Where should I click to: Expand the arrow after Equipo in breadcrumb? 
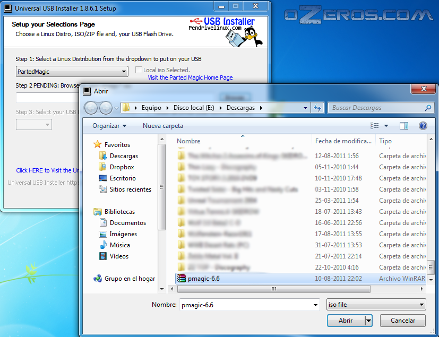(x=167, y=108)
